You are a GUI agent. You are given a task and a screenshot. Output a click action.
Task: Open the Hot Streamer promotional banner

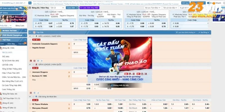tap(13, 19)
